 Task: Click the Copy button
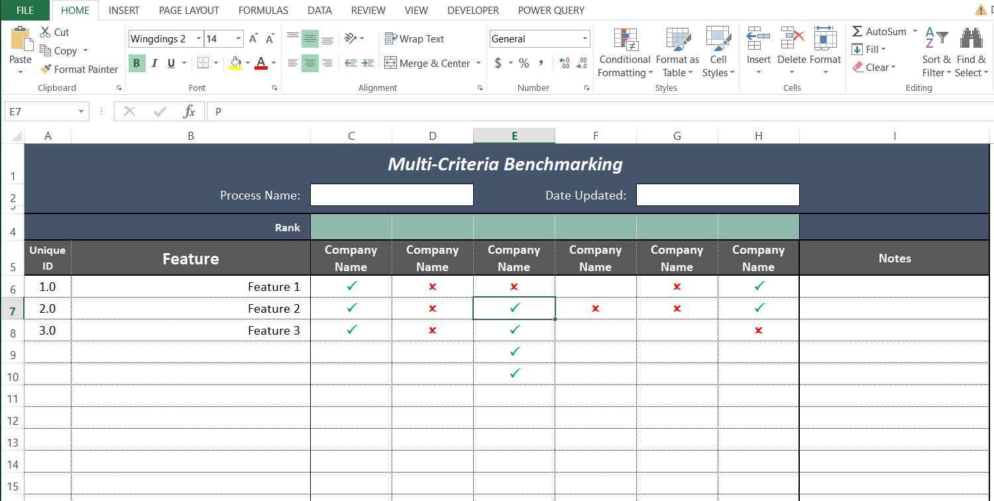point(64,50)
